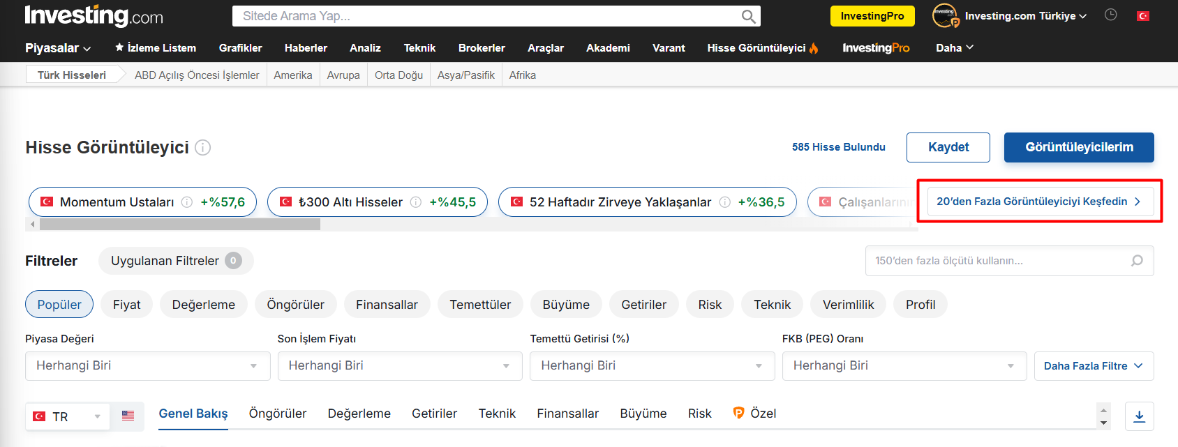This screenshot has width=1178, height=447.
Task: Click the orange Pro icon beside Özel
Action: pyautogui.click(x=738, y=413)
